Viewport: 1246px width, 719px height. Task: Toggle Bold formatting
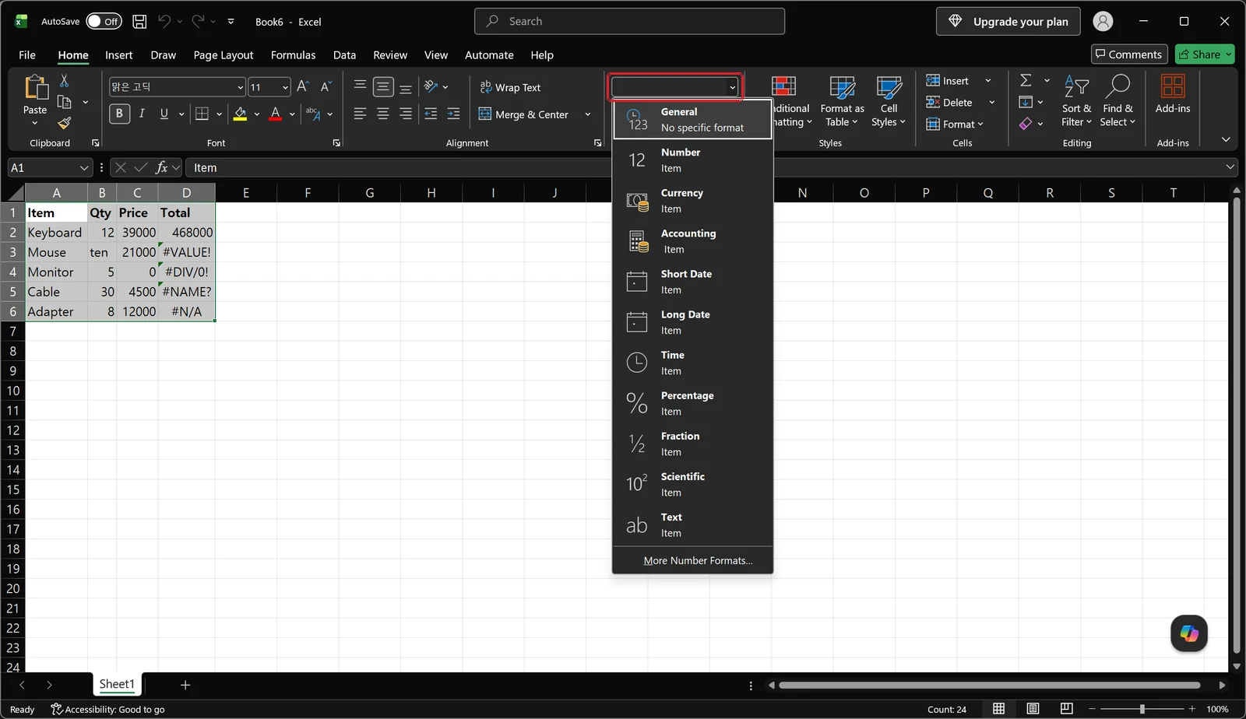click(x=119, y=114)
